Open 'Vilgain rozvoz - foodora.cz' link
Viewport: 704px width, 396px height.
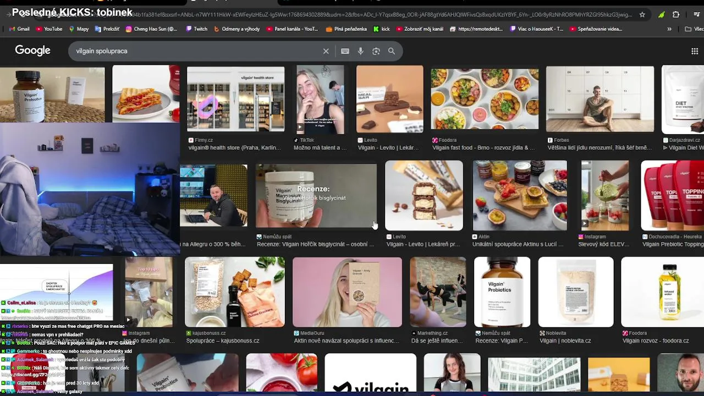click(656, 341)
